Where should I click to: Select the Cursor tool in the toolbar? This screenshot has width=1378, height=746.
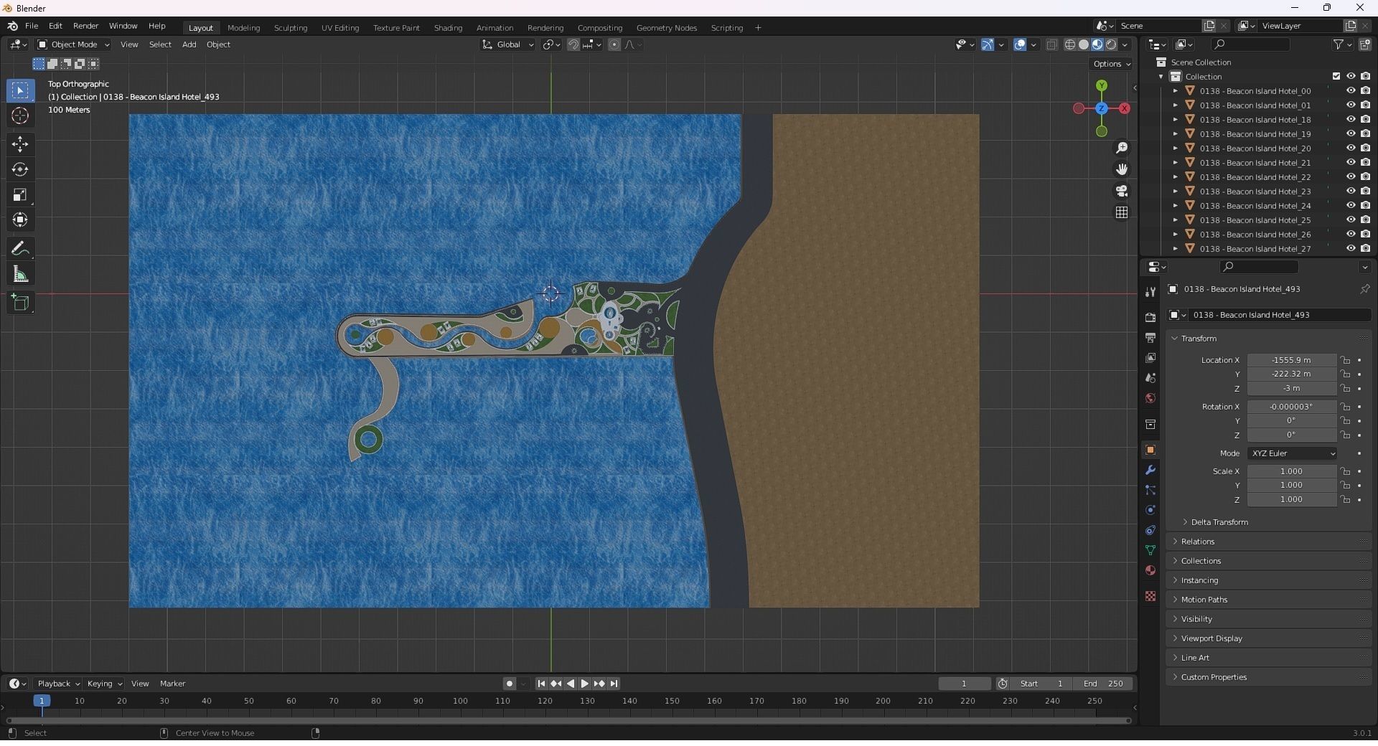(x=20, y=116)
